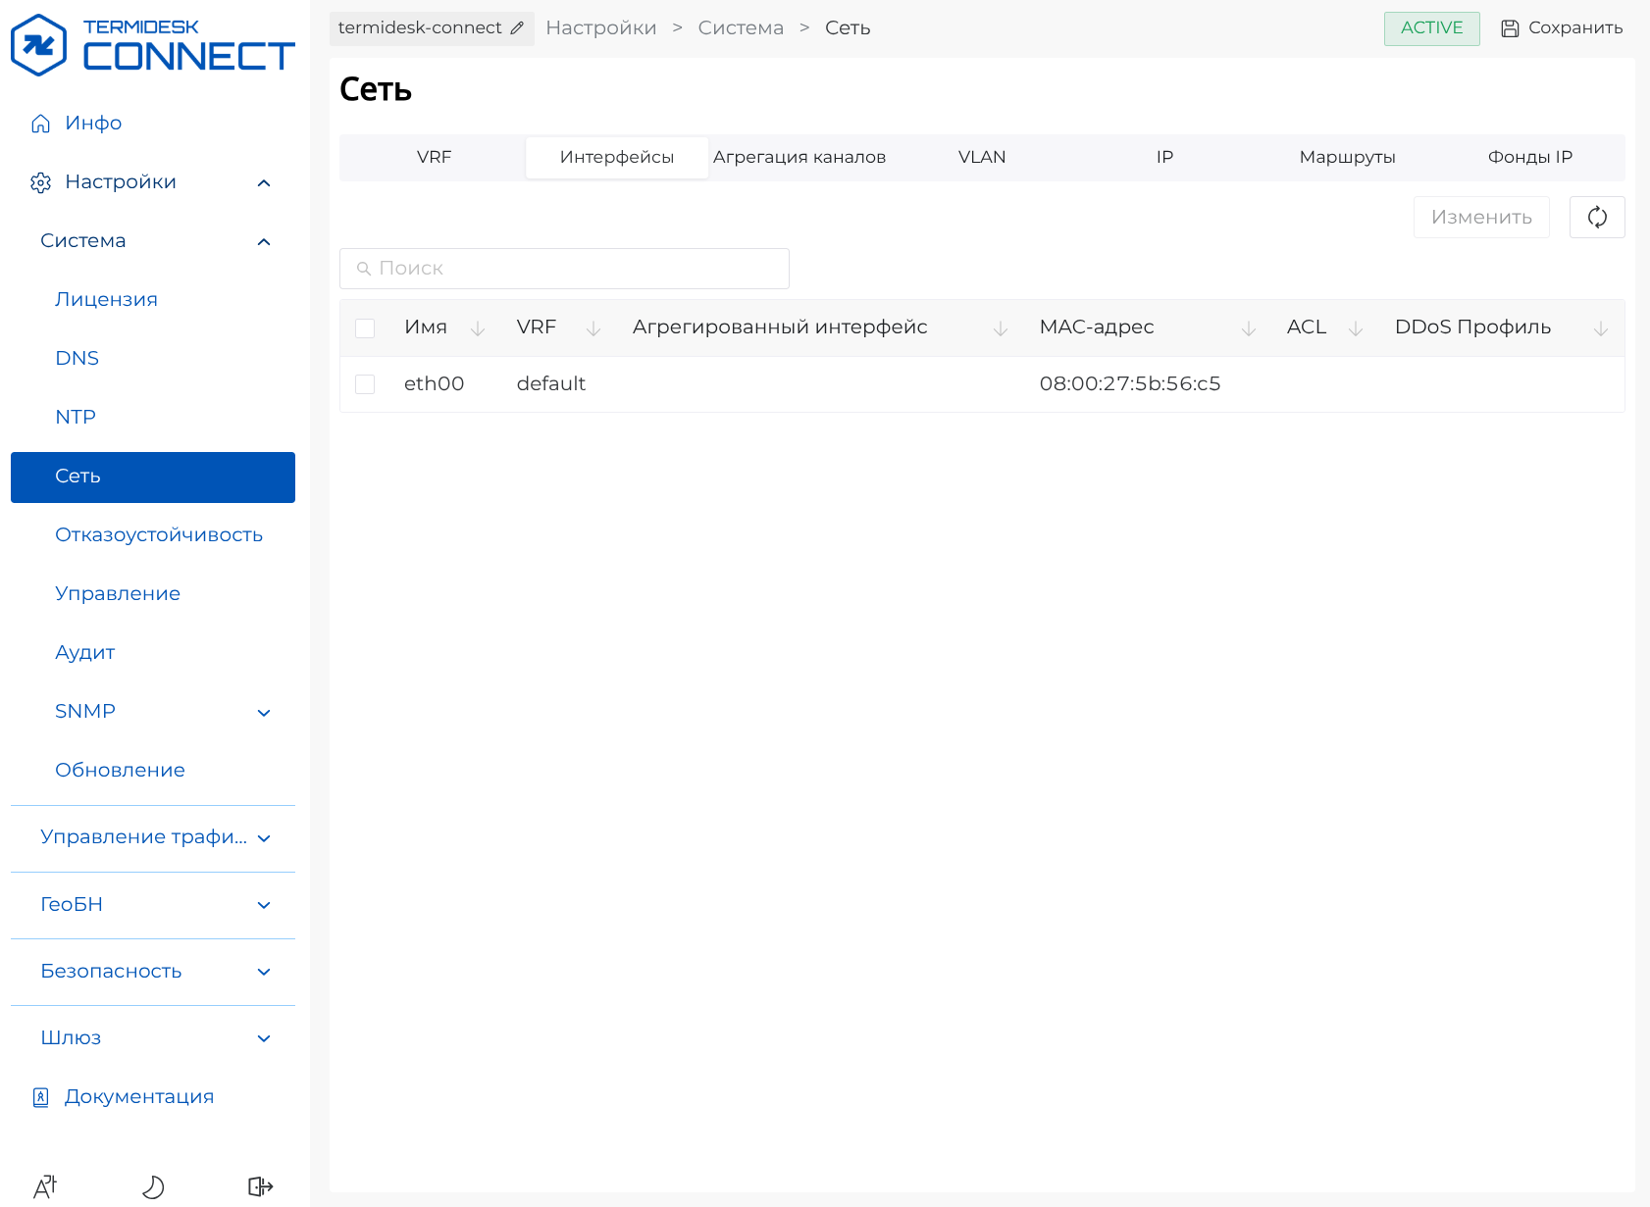Check the select-all header checkbox
Viewport: 1650px width, 1207px height.
coord(365,328)
